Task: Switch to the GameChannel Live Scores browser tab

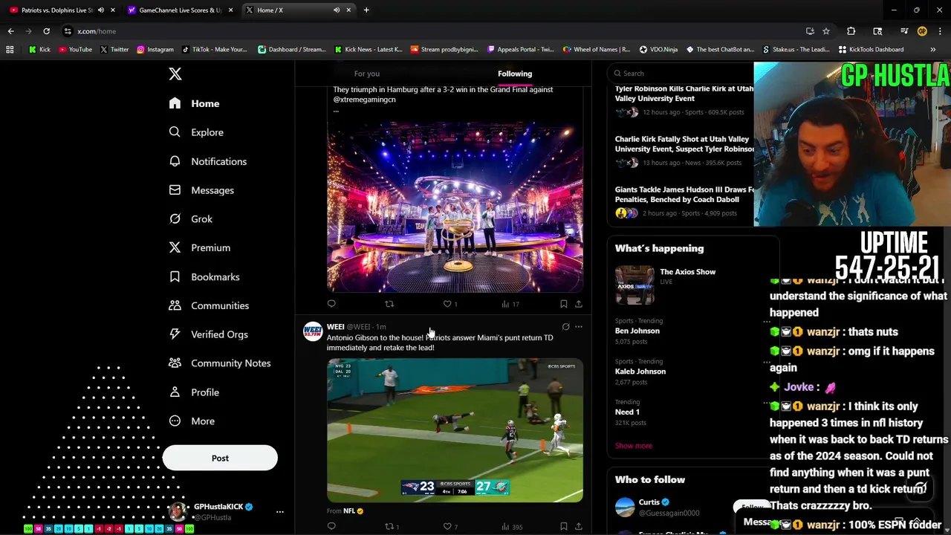Action: tap(180, 10)
